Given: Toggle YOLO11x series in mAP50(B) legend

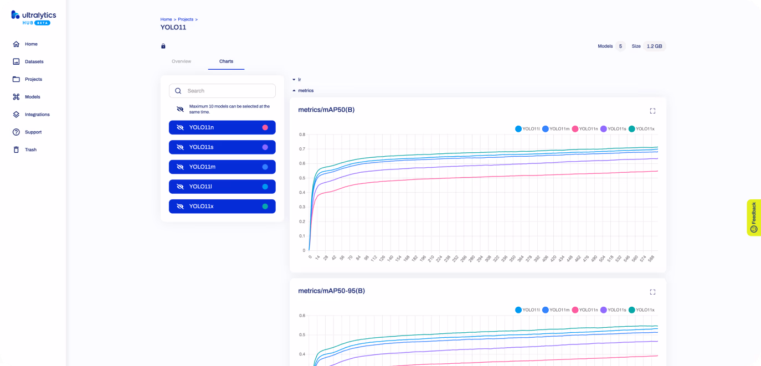Looking at the screenshot, I should (641, 129).
